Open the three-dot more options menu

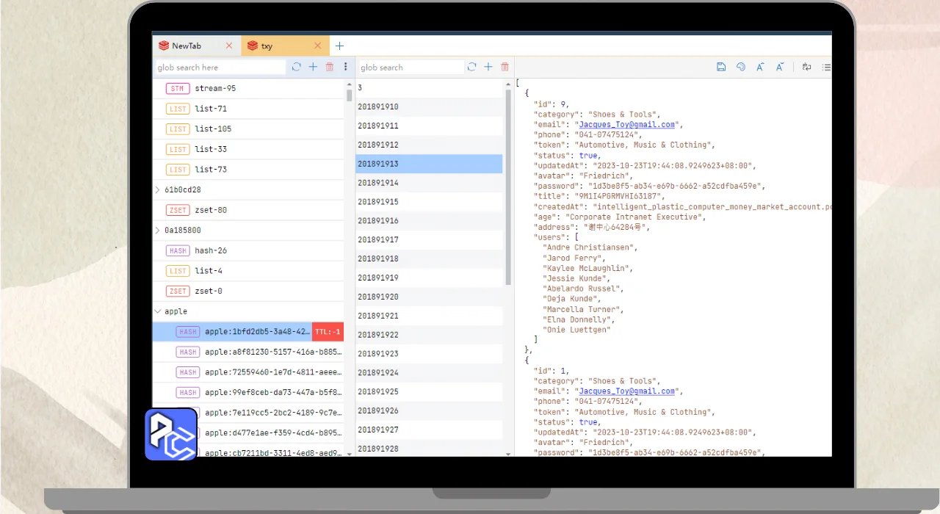[x=345, y=67]
